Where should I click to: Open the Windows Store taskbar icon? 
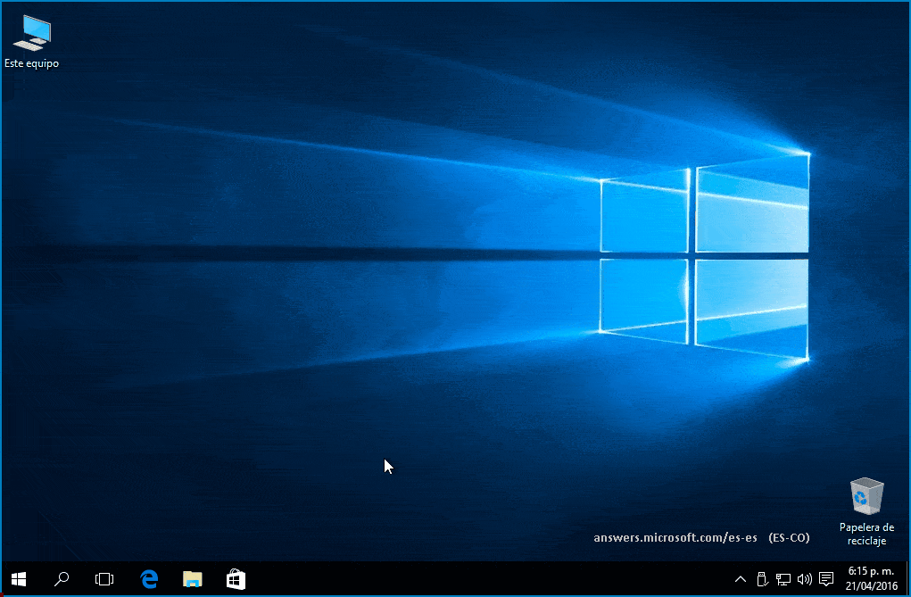click(x=236, y=579)
